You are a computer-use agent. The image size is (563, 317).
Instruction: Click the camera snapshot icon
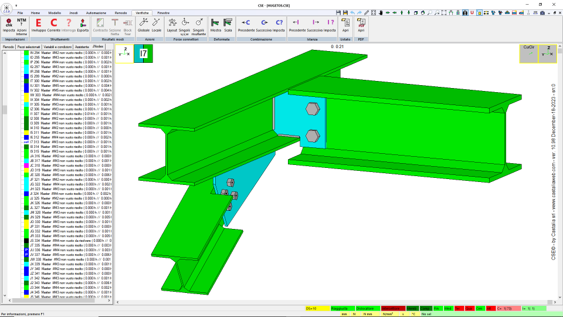pyautogui.click(x=542, y=12)
